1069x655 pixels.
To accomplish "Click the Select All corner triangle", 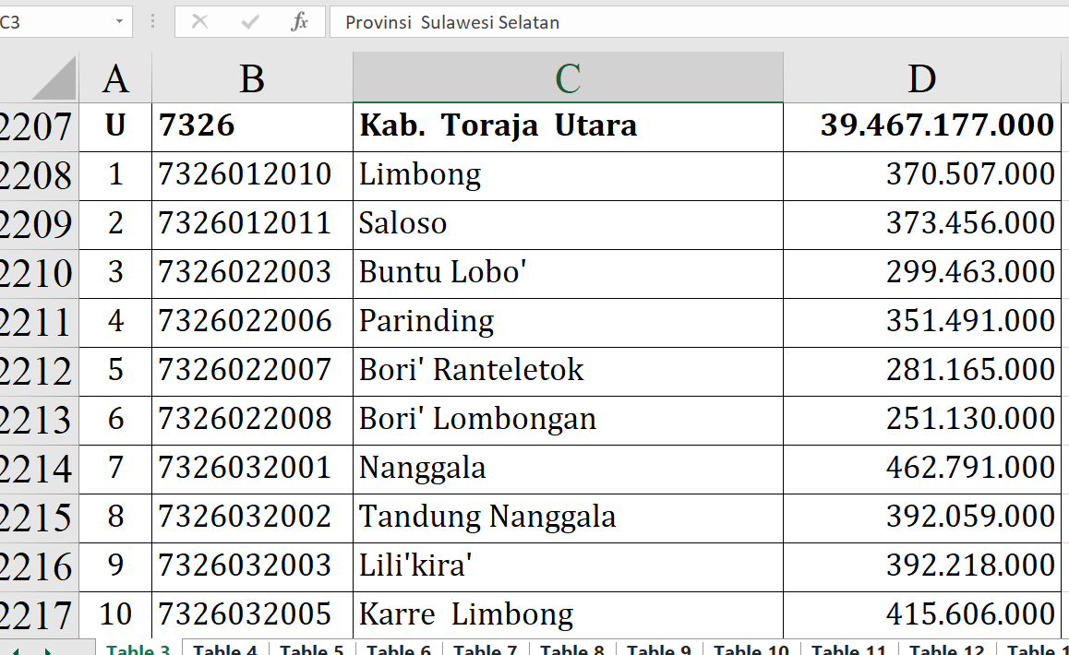I will (x=55, y=79).
